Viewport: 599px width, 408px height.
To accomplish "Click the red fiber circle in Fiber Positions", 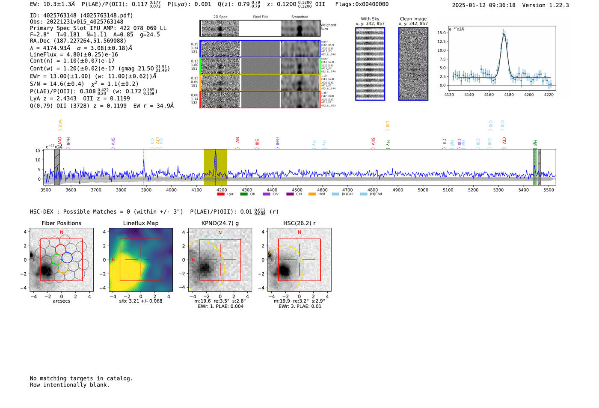I will pyautogui.click(x=61, y=250).
